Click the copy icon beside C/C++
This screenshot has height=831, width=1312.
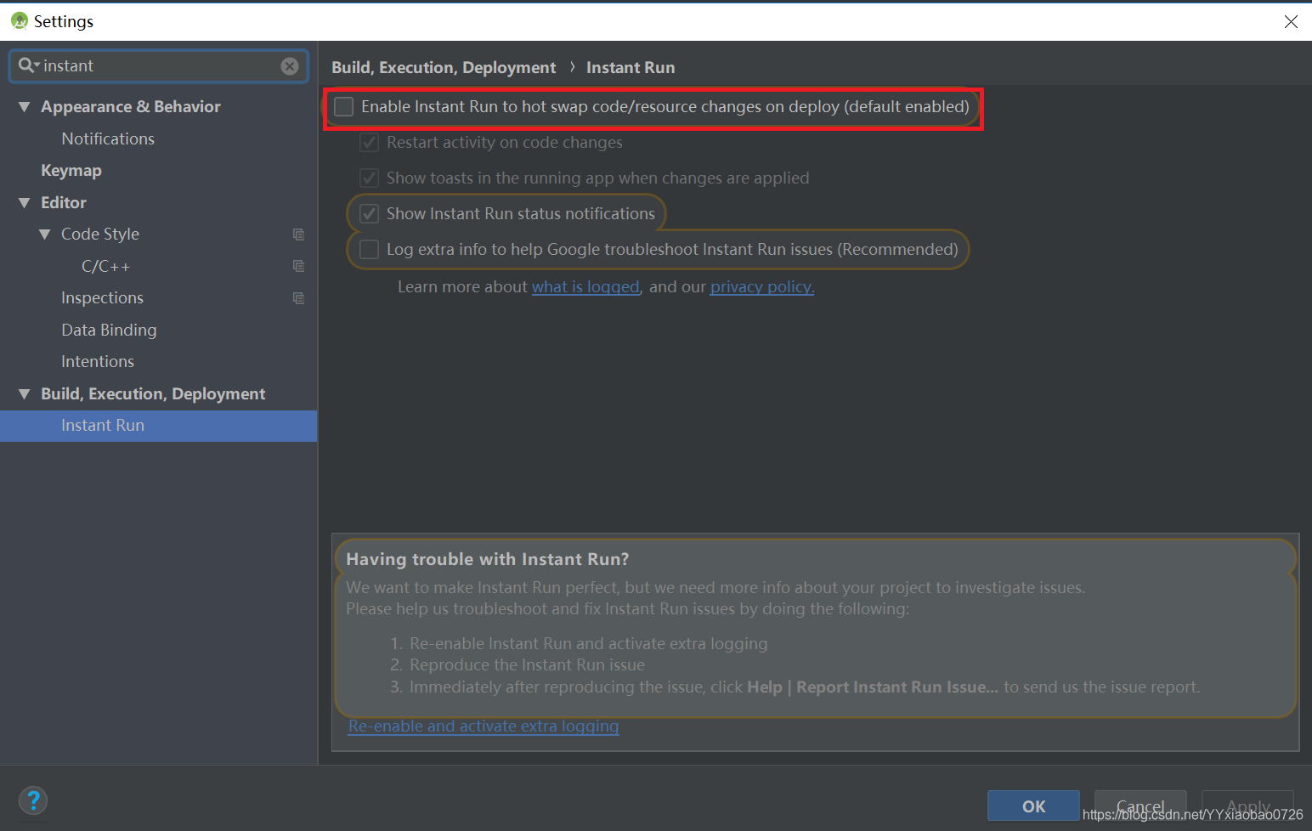pyautogui.click(x=298, y=266)
